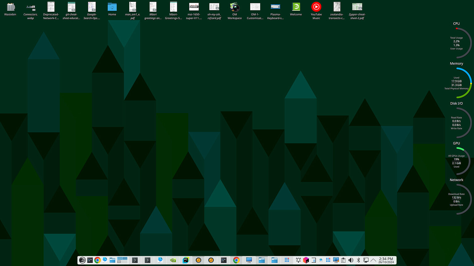Screen dimensions: 474x266
Task: Open the notifications bell in the system tray
Action: pyautogui.click(x=298, y=260)
